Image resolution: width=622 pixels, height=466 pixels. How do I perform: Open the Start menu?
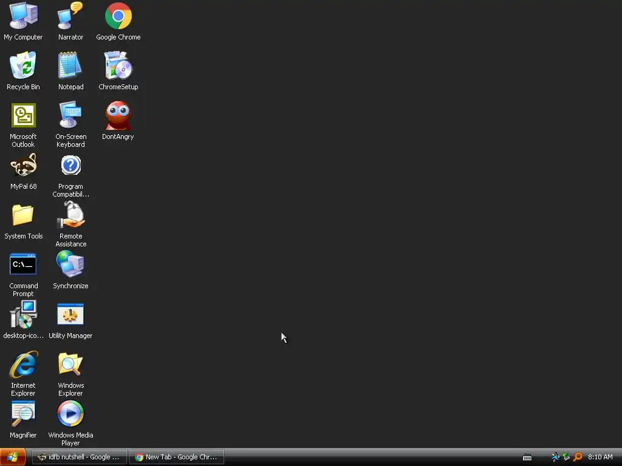tap(13, 457)
